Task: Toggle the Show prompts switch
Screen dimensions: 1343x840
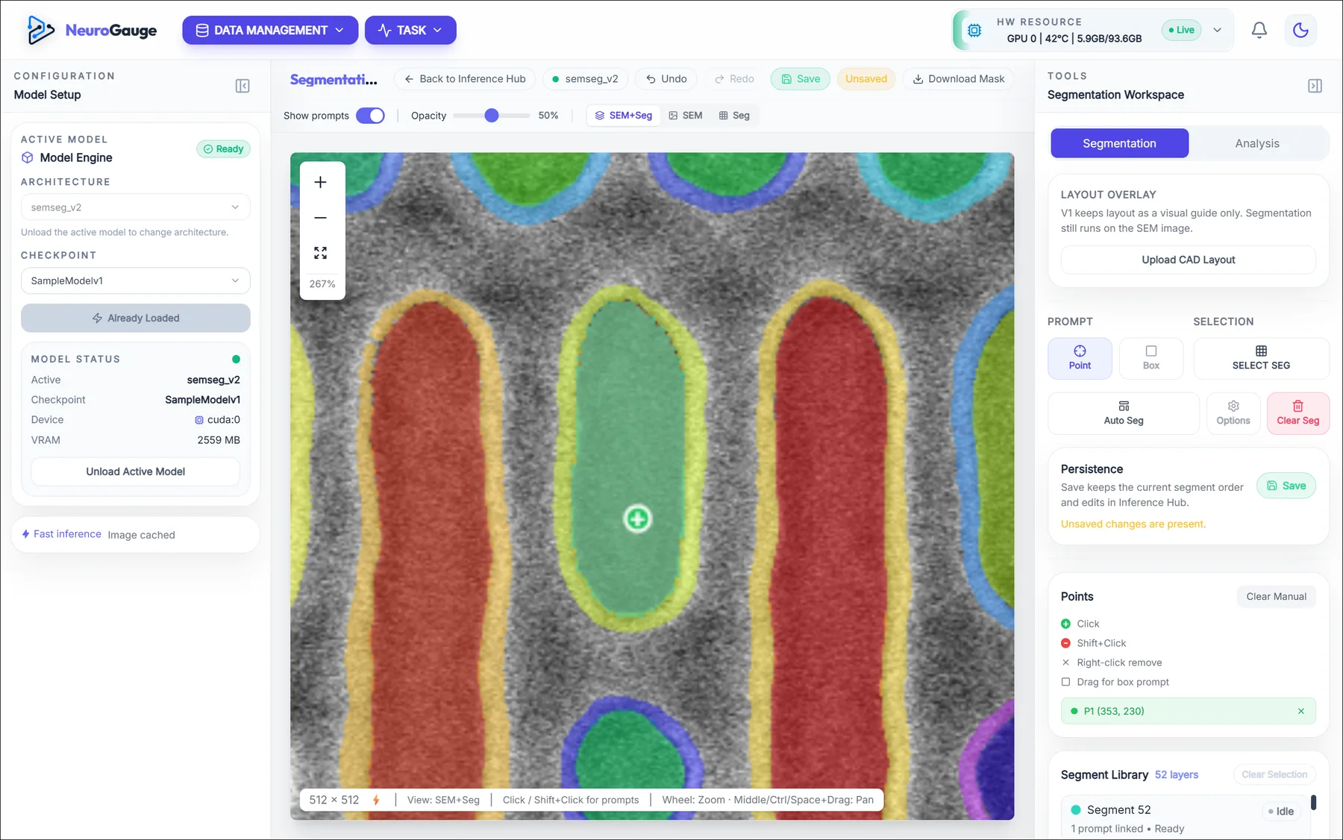Action: (x=370, y=116)
